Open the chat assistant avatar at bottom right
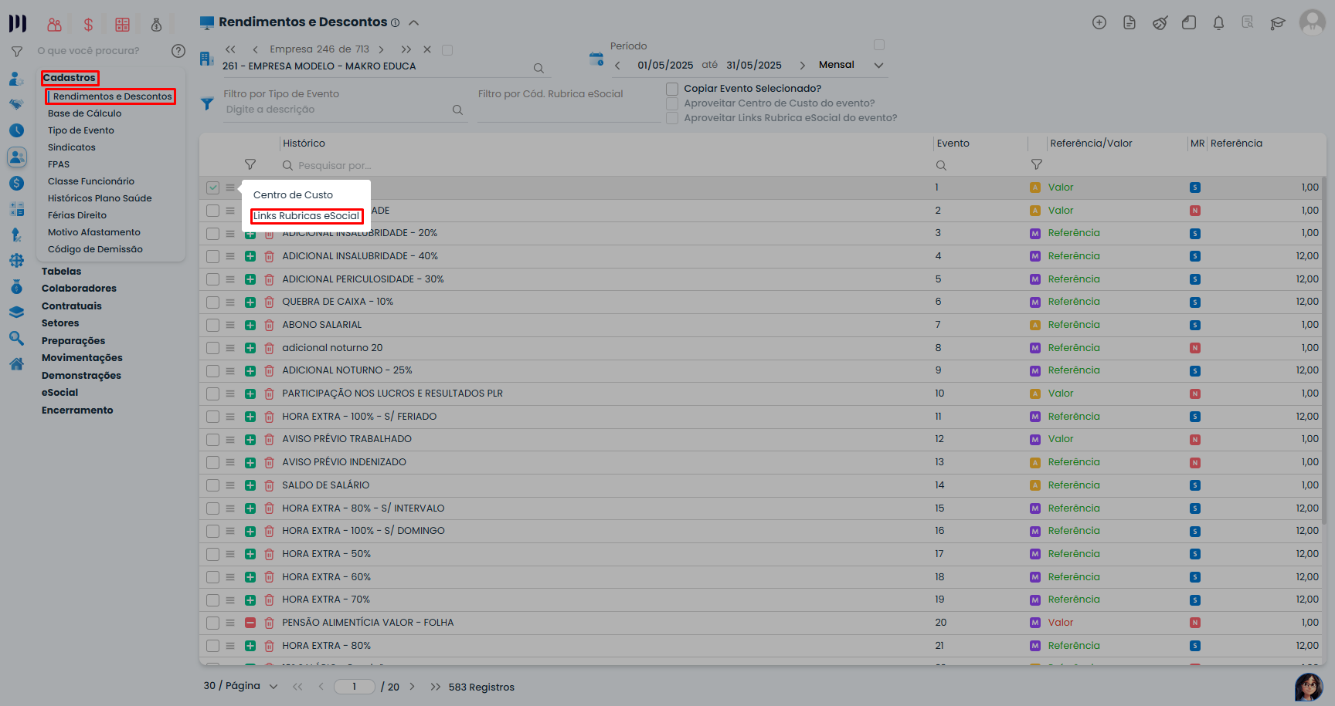 point(1309,686)
